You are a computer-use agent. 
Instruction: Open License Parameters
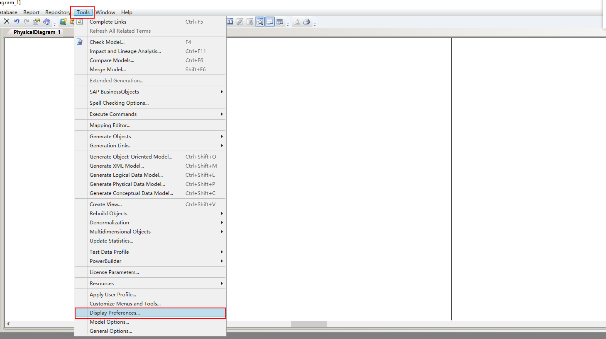coord(150,272)
